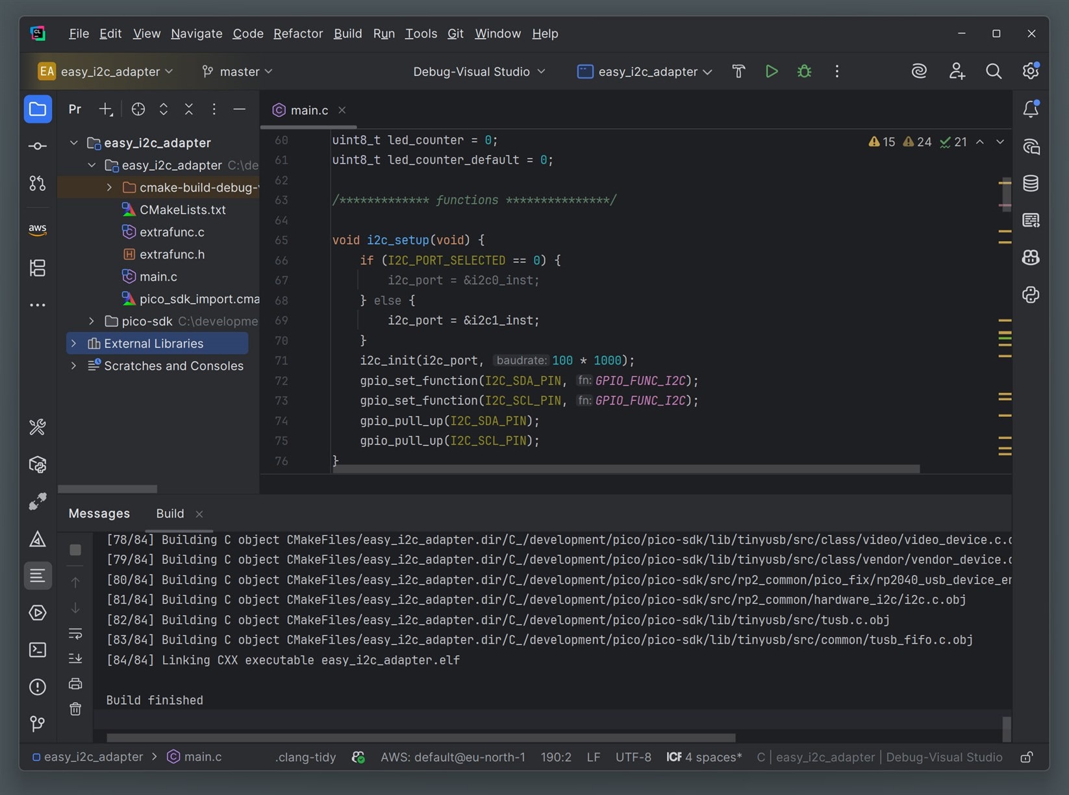
Task: Open the Notifications bell panel
Action: pos(1031,109)
